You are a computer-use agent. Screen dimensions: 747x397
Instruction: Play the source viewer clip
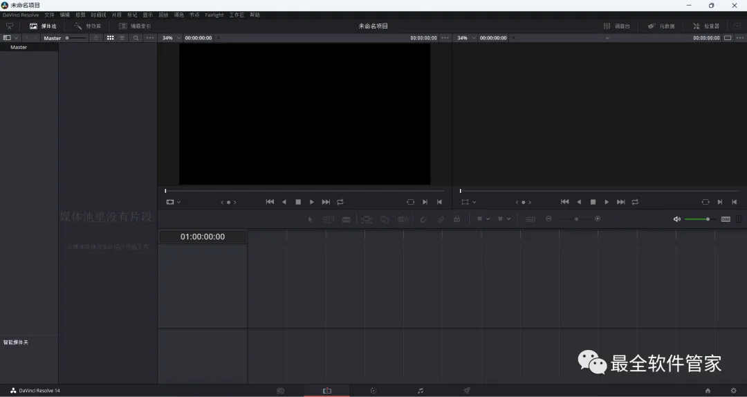tap(311, 202)
